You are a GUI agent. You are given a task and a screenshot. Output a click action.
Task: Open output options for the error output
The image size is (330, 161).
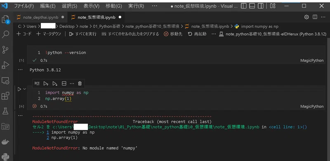[x=20, y=115]
